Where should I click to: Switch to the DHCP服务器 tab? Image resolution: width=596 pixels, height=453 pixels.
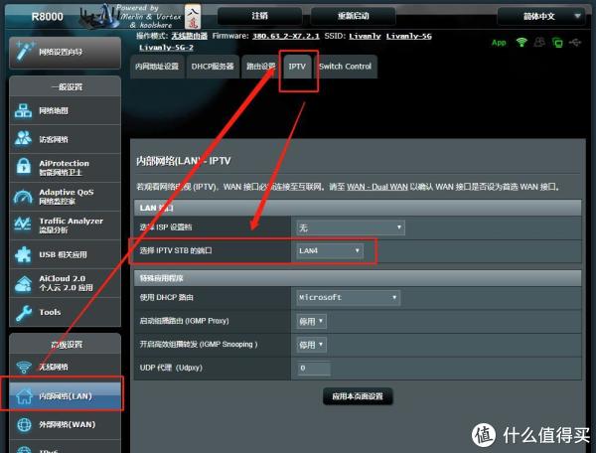tap(213, 67)
